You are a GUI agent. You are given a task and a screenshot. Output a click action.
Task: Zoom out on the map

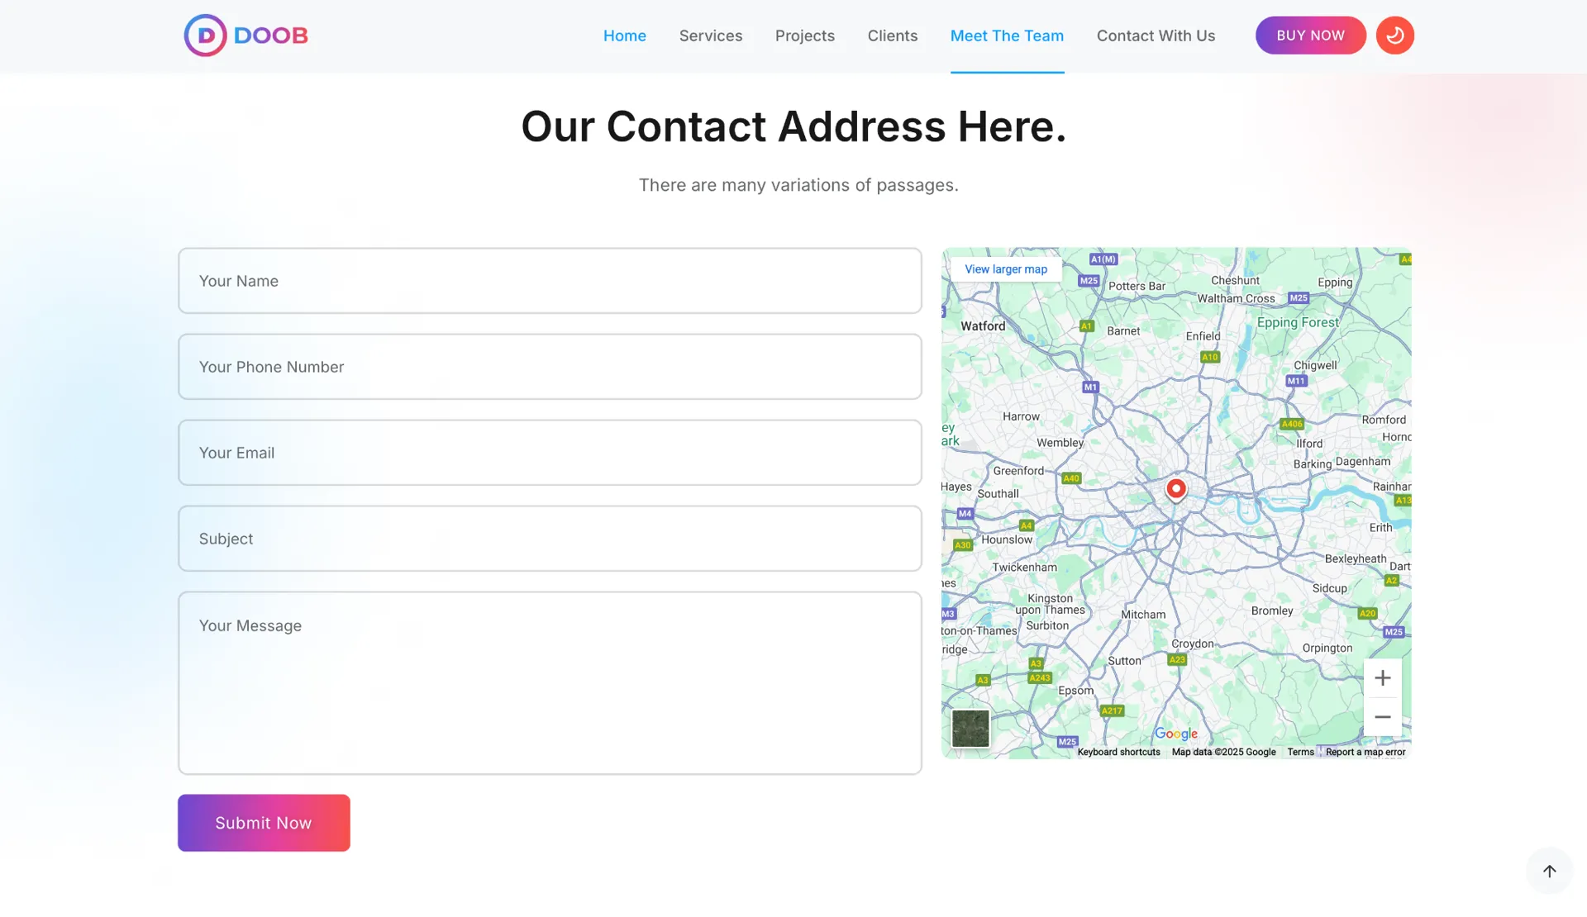[1382, 717]
